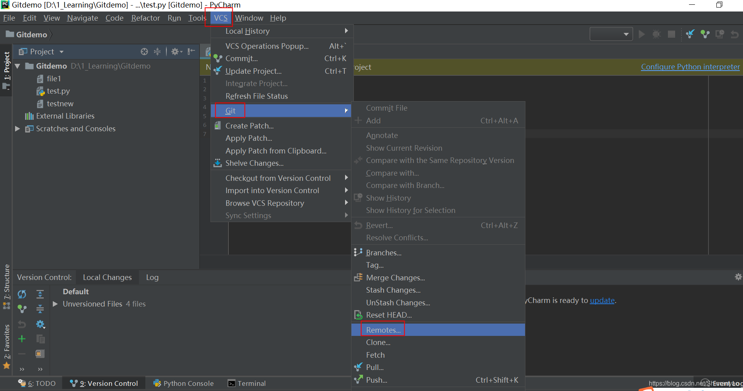Click the Commit toolbar icon with the green dot
The height and width of the screenshot is (391, 743).
[x=705, y=34]
